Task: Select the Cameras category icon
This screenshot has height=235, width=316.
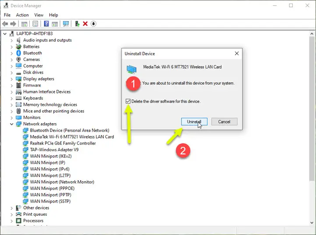Action: pos(18,60)
